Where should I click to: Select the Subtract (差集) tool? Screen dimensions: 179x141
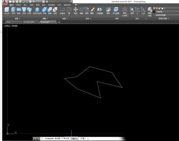tap(50, 11)
